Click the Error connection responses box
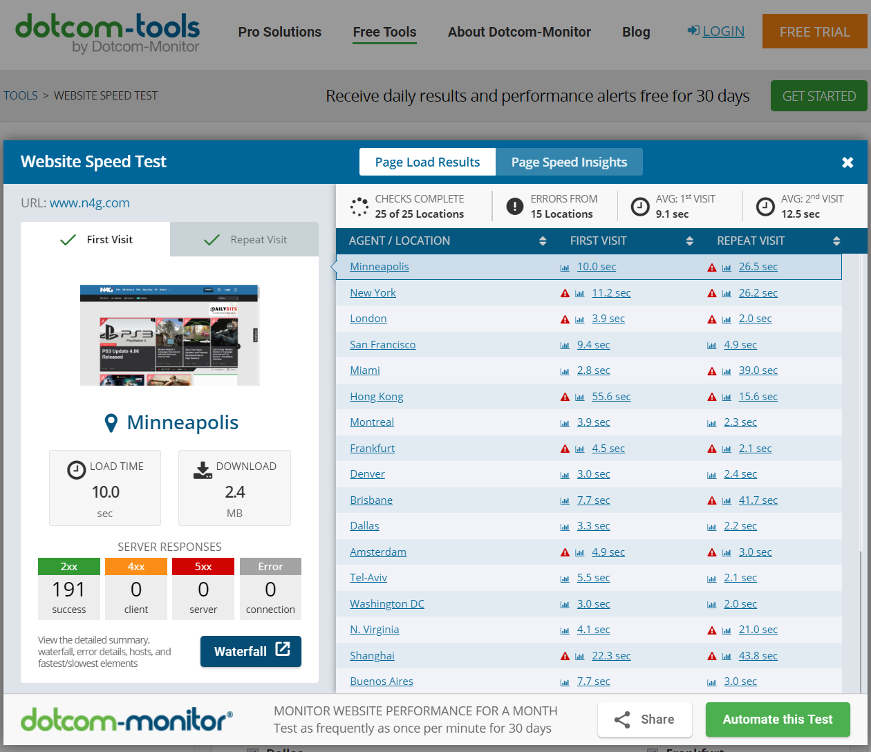 coord(270,589)
